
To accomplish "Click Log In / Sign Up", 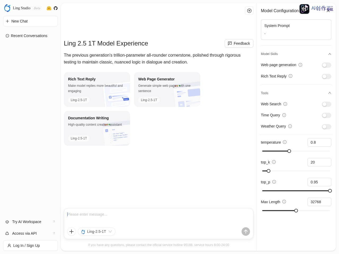I will (30, 246).
